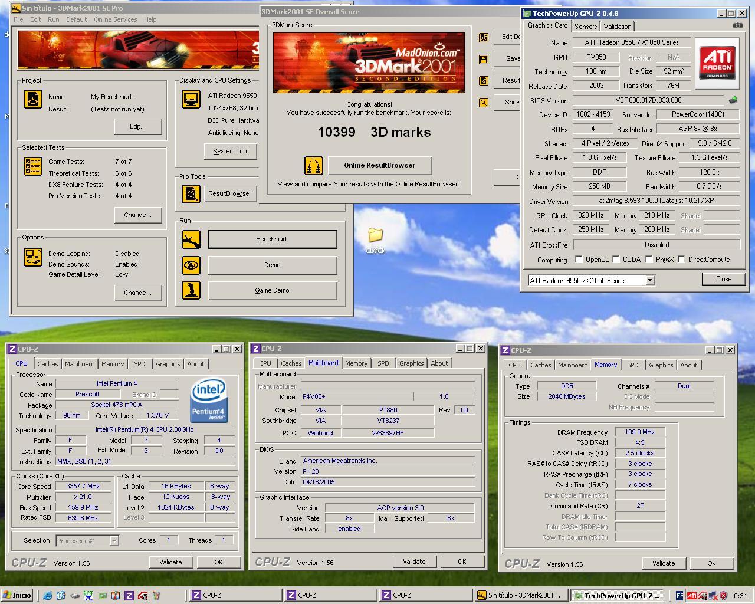Image resolution: width=755 pixels, height=604 pixels.
Task: Click the ES language indicator in tray
Action: click(x=680, y=596)
